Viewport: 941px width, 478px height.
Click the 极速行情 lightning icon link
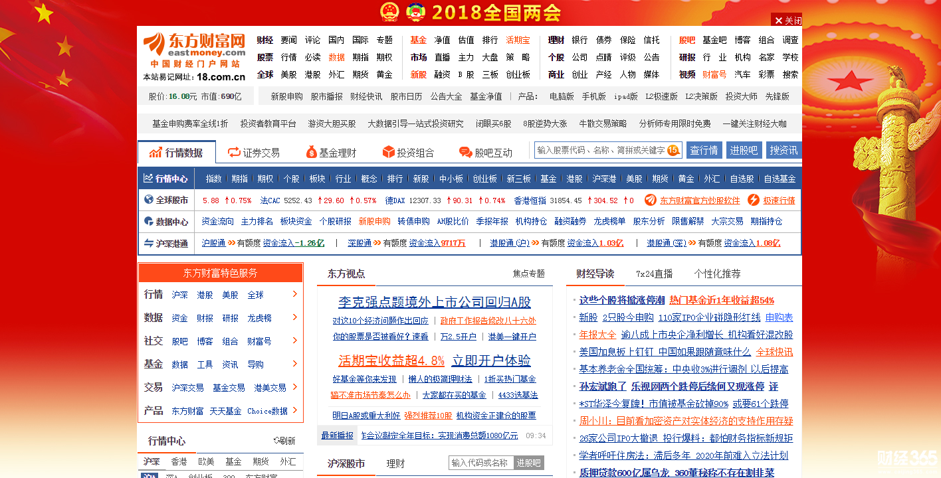(x=772, y=200)
